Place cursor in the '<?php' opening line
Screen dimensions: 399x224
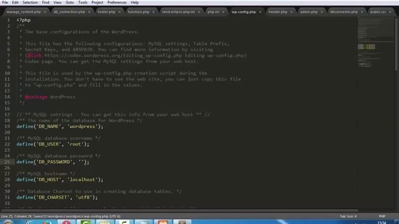pos(24,20)
